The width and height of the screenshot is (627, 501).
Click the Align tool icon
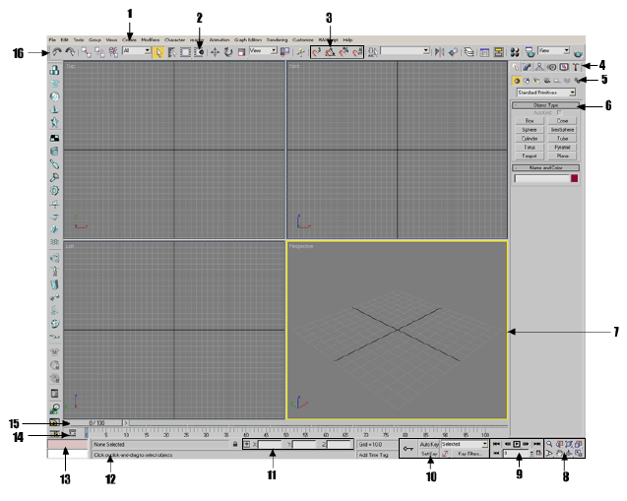[453, 52]
